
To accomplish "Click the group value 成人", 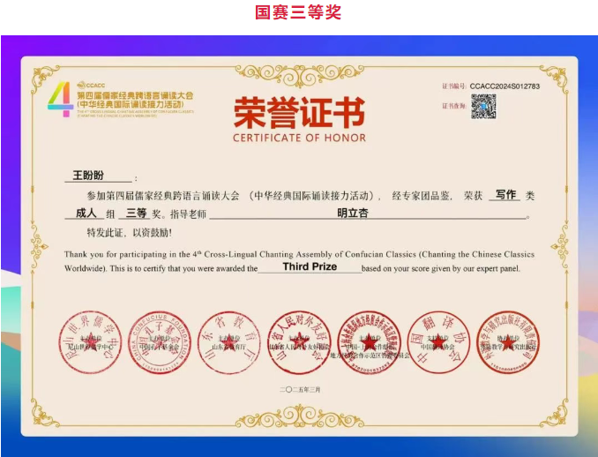I will pos(86,213).
